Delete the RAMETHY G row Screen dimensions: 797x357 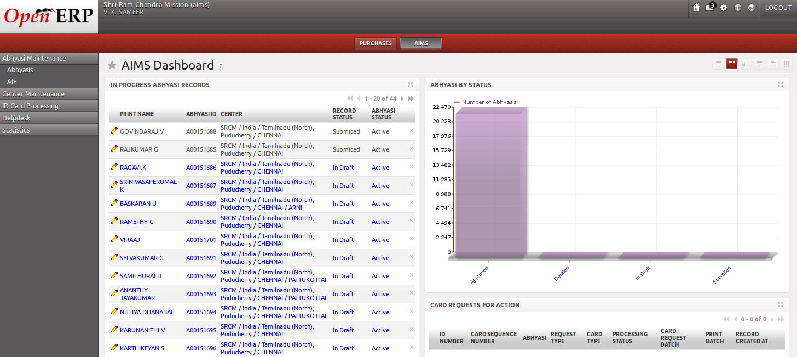[x=412, y=221]
